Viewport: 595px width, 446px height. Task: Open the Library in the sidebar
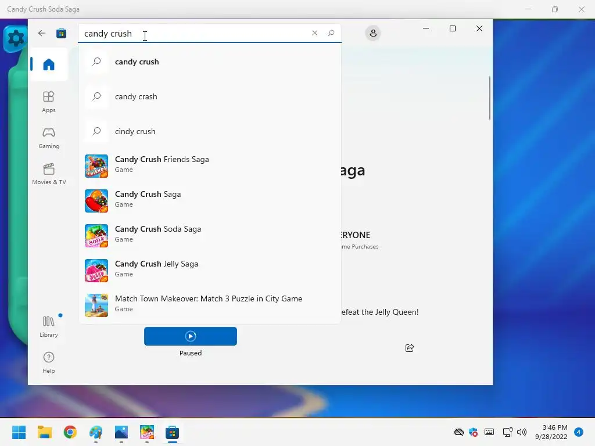(49, 326)
